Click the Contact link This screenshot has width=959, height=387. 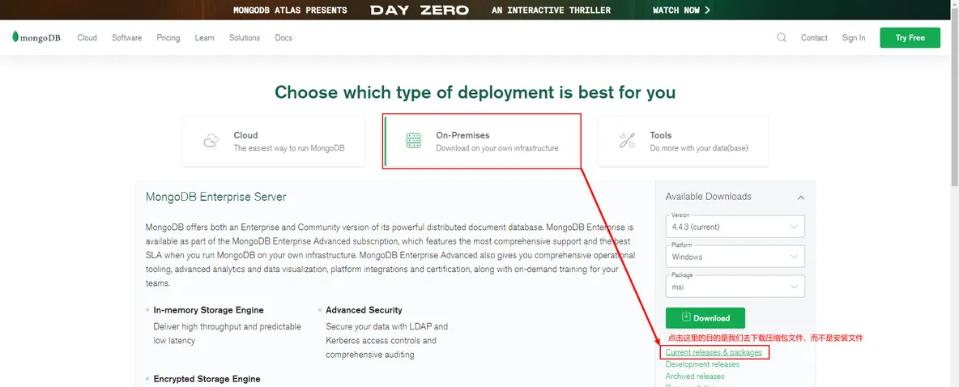814,37
